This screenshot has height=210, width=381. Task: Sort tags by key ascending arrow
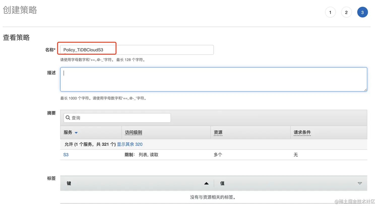206,183
